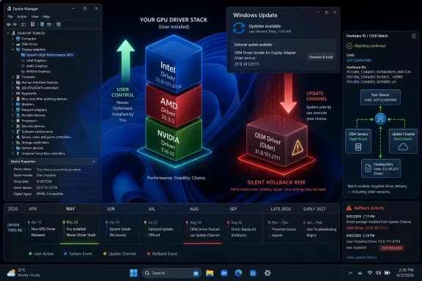Click the Update Channel cloud icon
Viewport: 422px width, 281px height.
(x=403, y=147)
